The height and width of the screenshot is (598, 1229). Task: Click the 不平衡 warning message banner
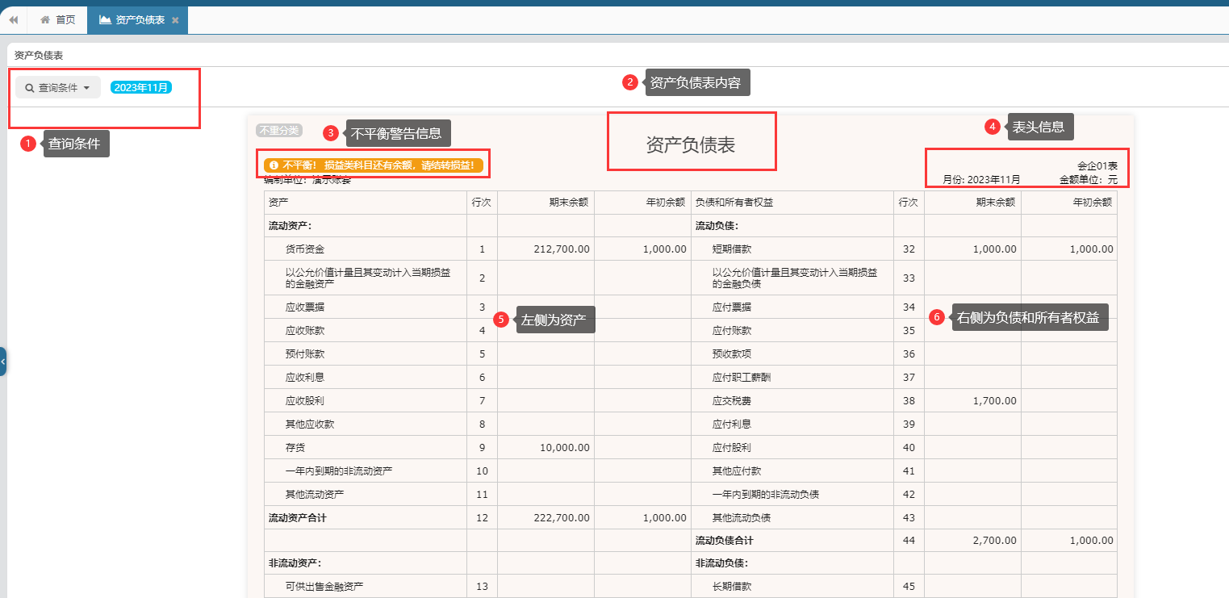coord(374,165)
